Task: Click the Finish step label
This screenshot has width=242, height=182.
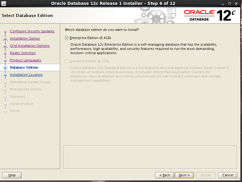Action: (x=15, y=111)
